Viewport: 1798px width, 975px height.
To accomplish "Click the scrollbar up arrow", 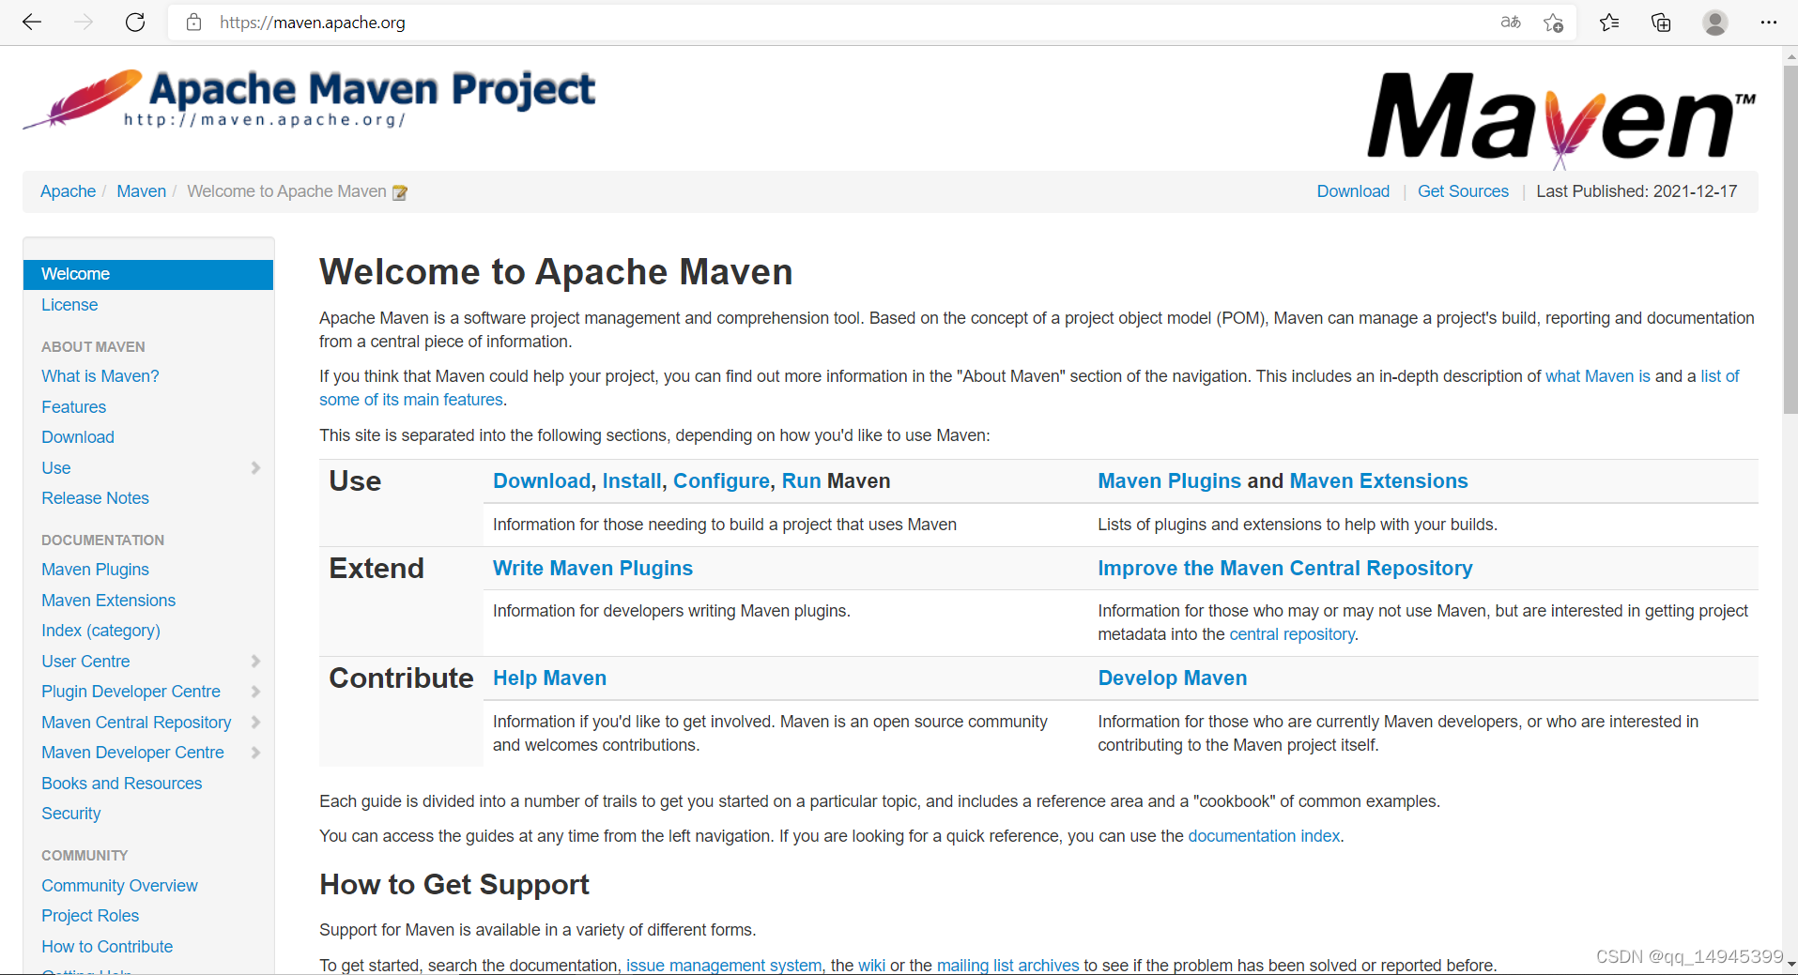I will 1790,56.
